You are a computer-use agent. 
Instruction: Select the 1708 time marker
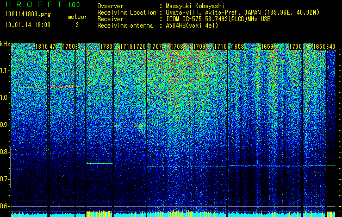click(177, 47)
